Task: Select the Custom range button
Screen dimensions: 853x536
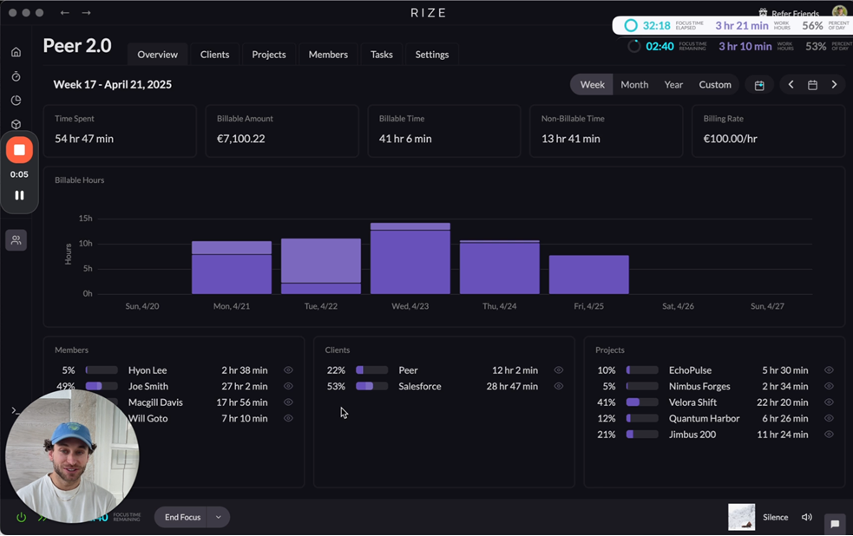Action: (x=715, y=85)
